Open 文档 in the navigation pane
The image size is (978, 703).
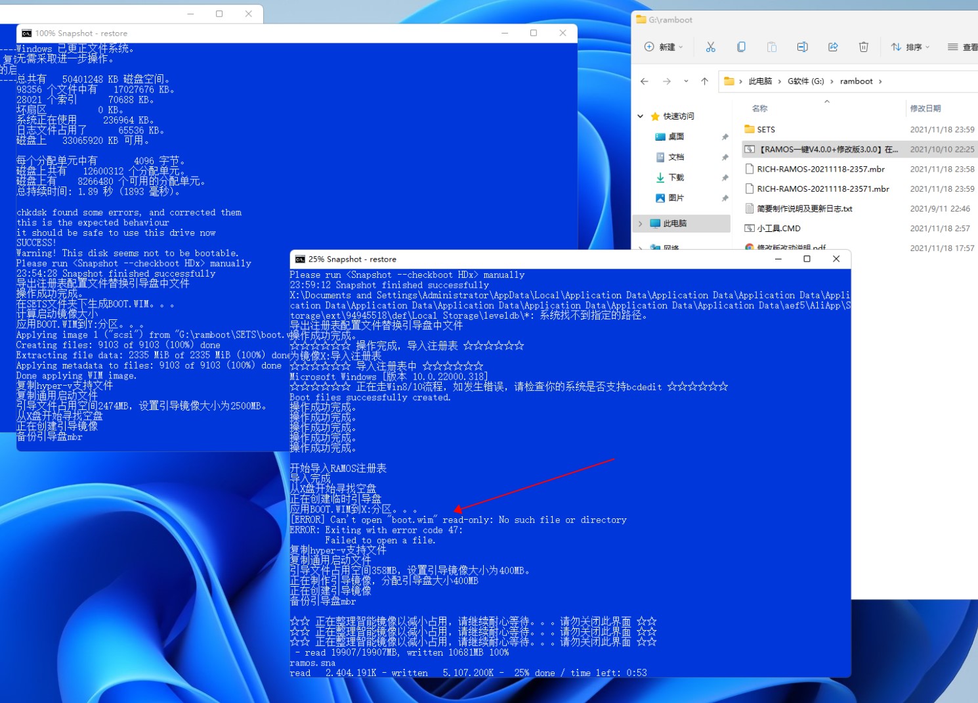(676, 157)
